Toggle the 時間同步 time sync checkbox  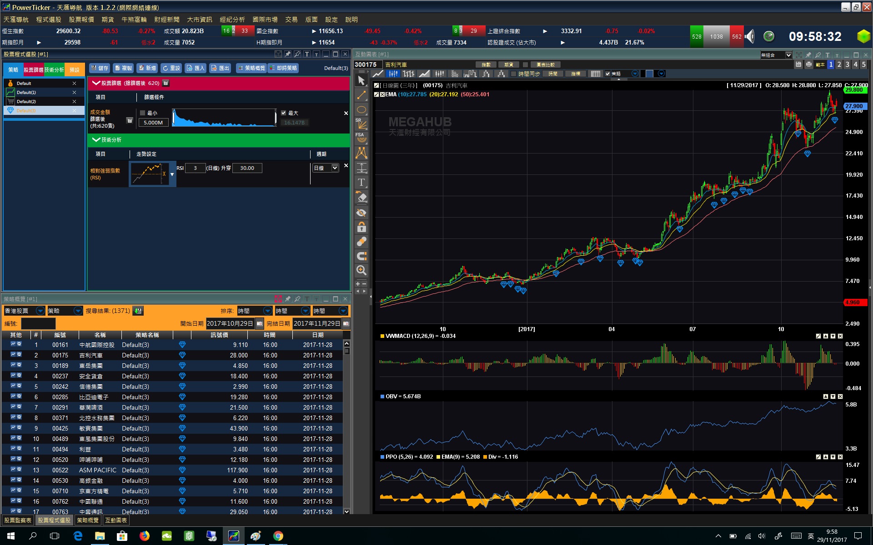tap(514, 74)
